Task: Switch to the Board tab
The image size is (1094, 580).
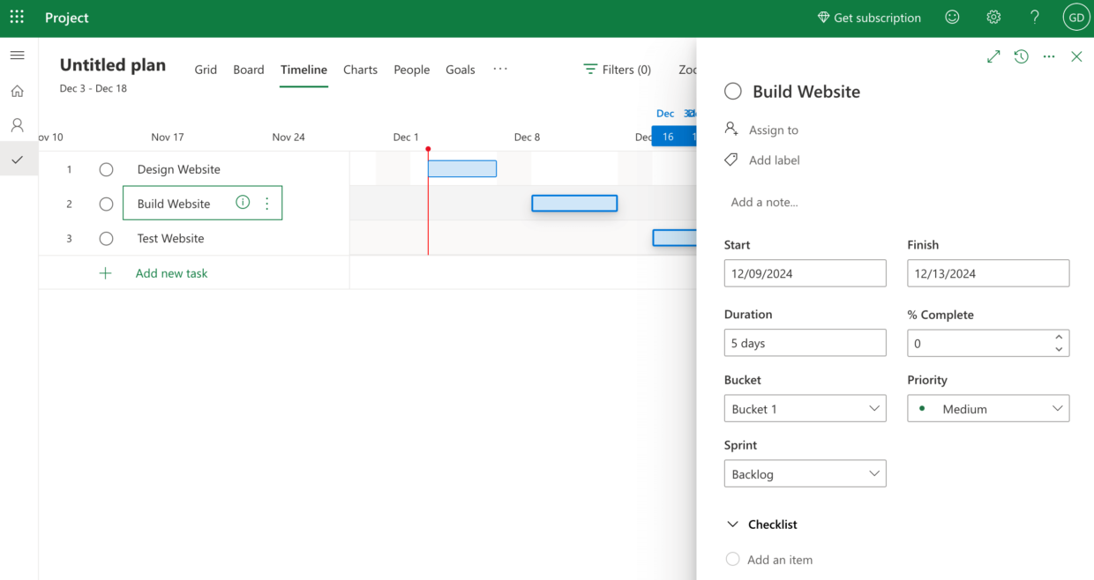Action: point(248,69)
